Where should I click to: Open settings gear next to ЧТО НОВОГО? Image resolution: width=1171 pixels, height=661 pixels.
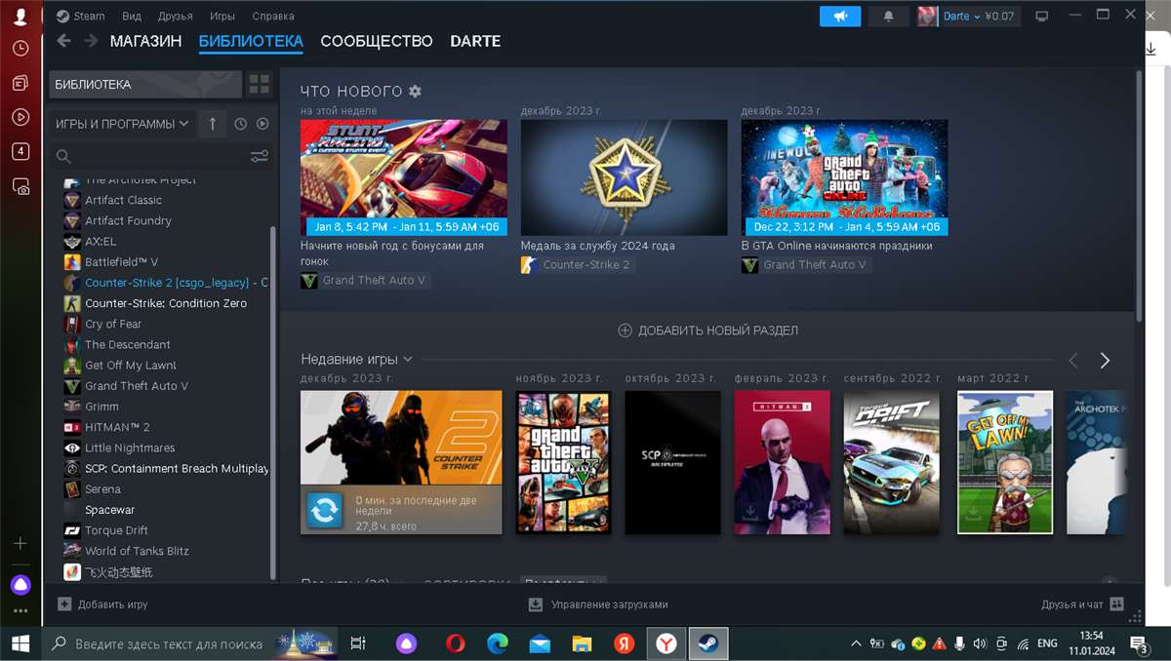[415, 91]
